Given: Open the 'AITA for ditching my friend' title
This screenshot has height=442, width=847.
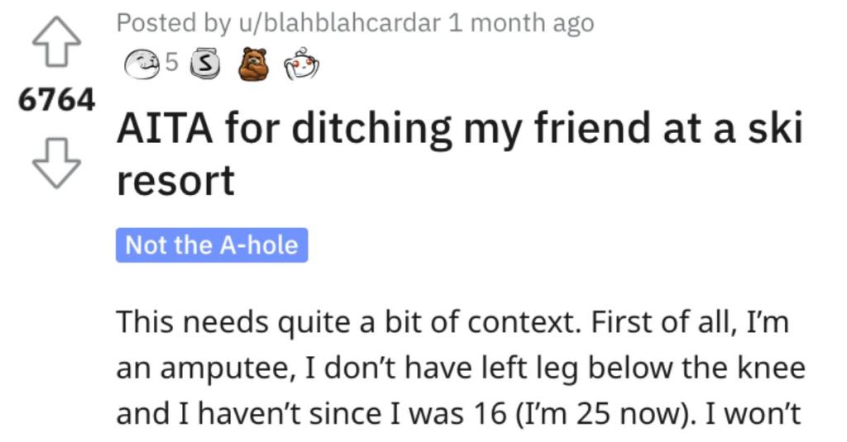Looking at the screenshot, I should tap(460, 154).
